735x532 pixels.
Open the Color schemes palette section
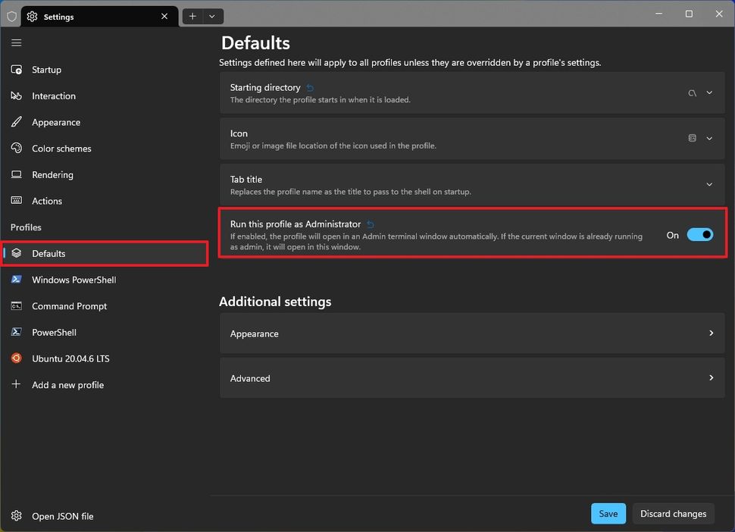click(61, 148)
